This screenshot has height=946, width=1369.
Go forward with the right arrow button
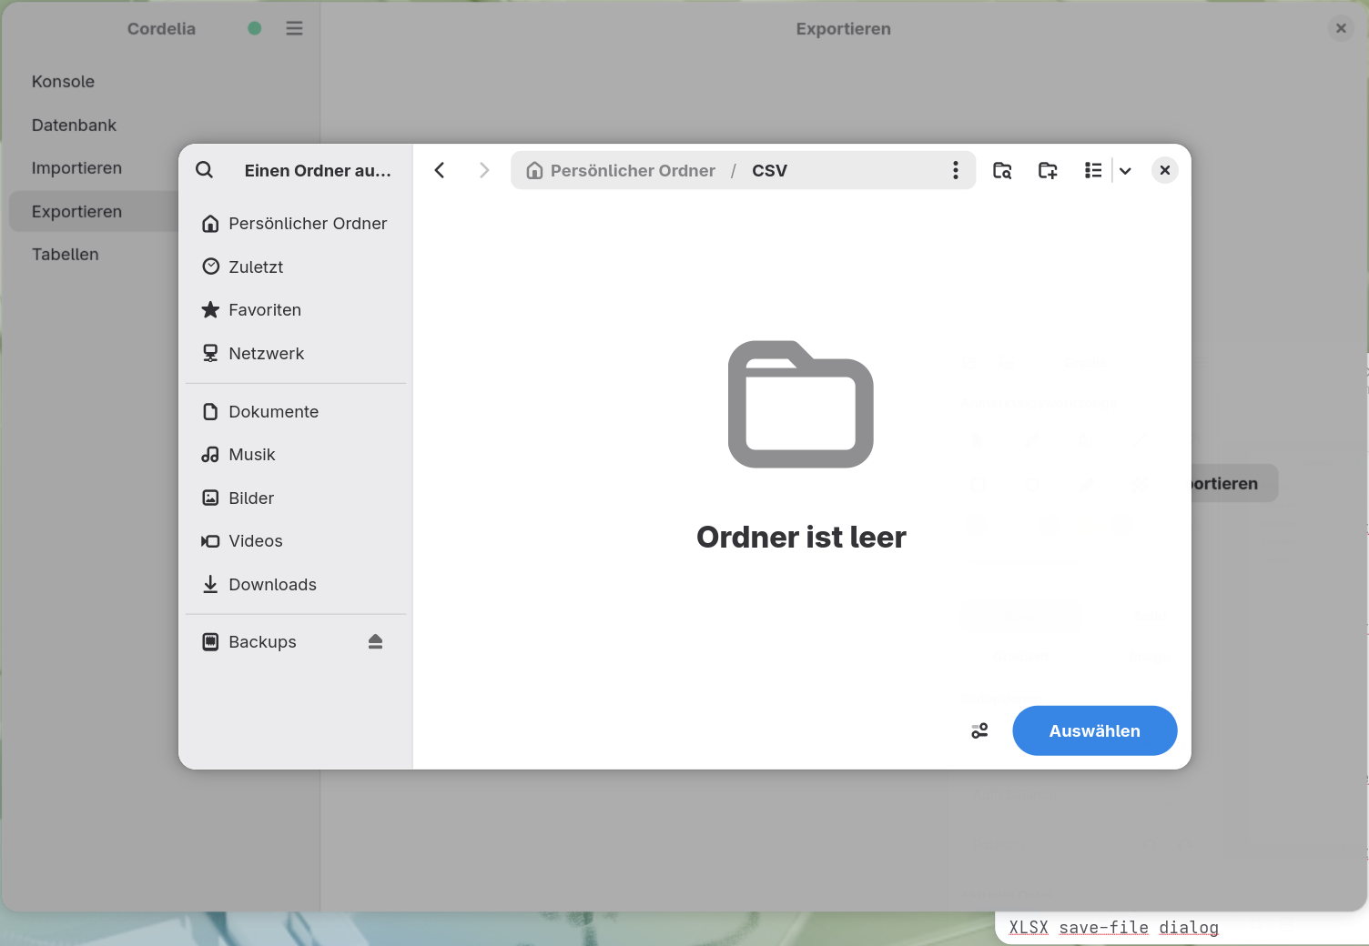484,170
